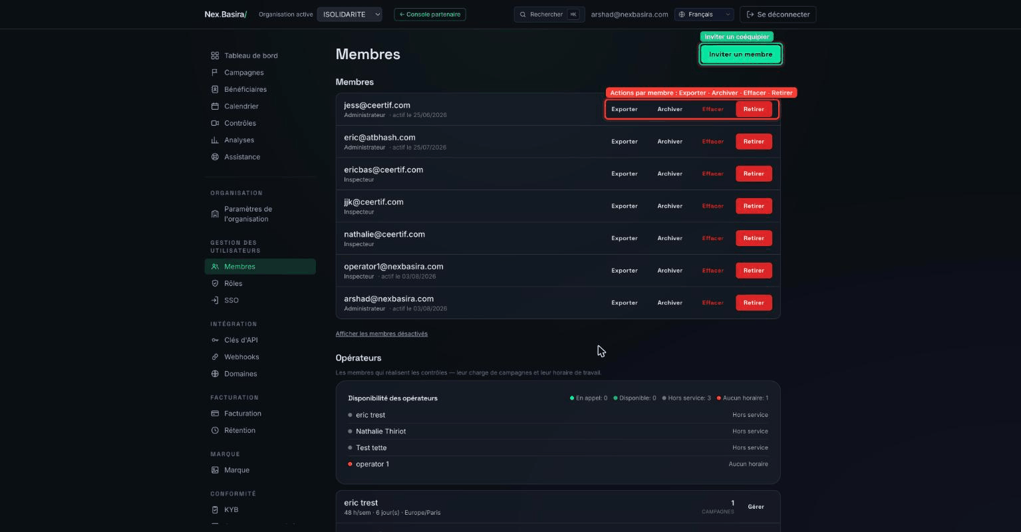1021x532 pixels.
Task: Click Afficher les membres désactivés link
Action: pos(382,334)
